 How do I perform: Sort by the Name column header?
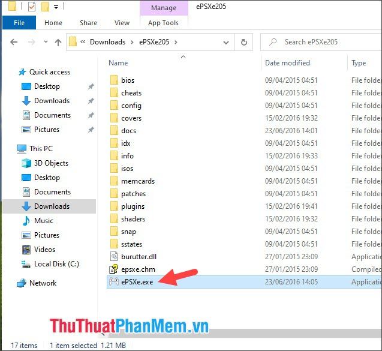pos(118,63)
